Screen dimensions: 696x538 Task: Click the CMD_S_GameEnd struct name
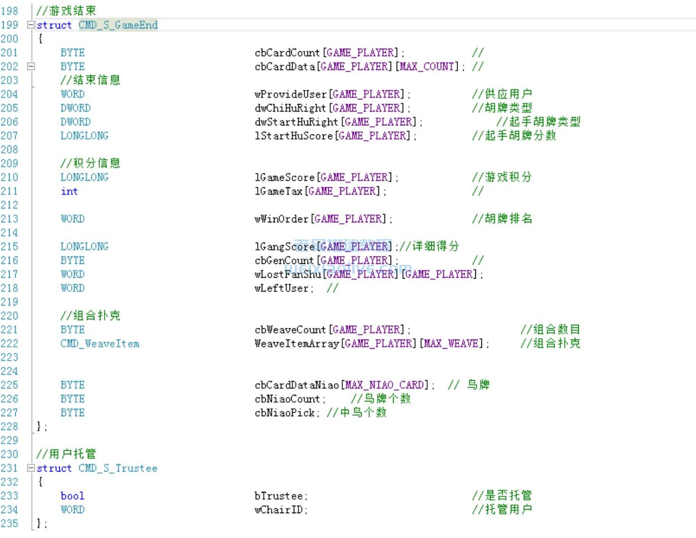tap(118, 25)
